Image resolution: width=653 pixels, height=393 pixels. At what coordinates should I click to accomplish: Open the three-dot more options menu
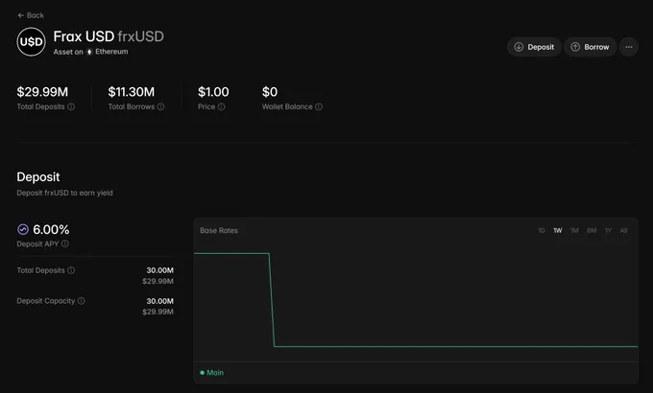(629, 47)
